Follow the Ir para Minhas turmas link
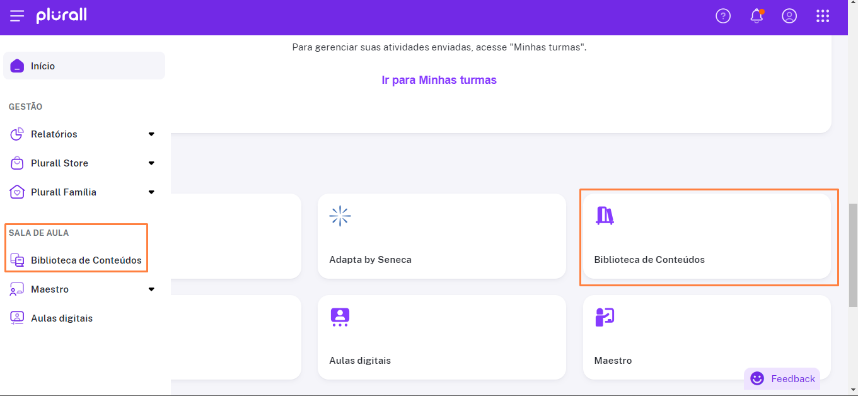 pyautogui.click(x=439, y=80)
